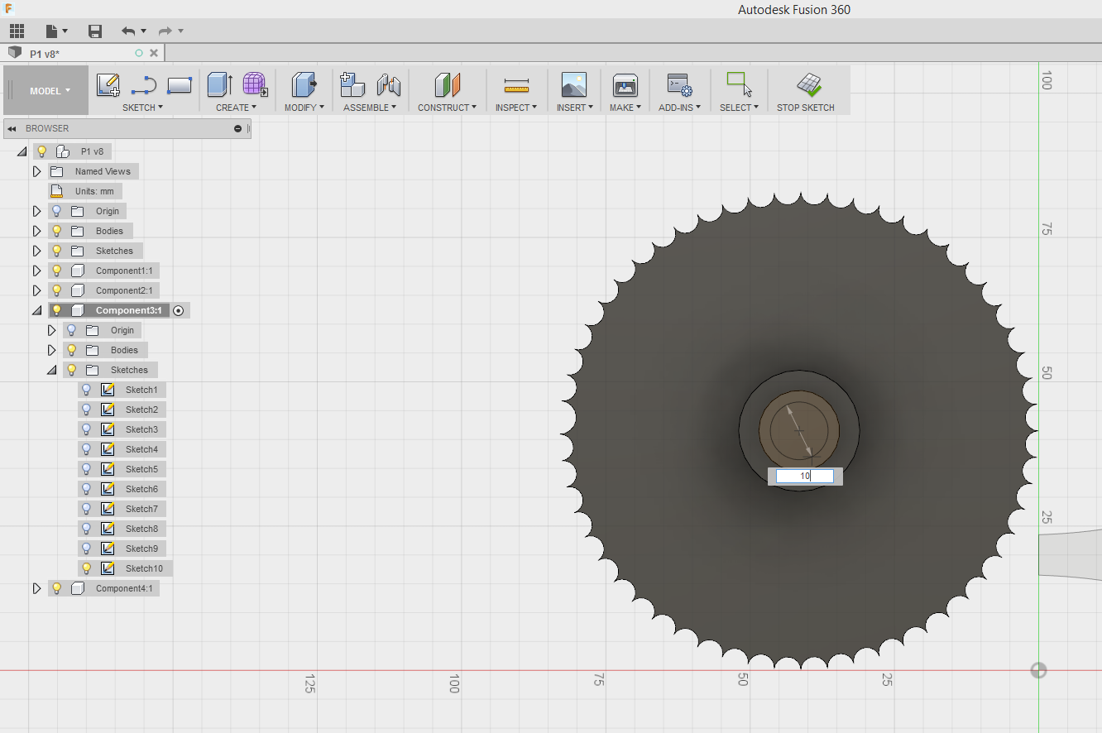Click the Component1:1 component icon
The height and width of the screenshot is (733, 1102).
coord(78,271)
